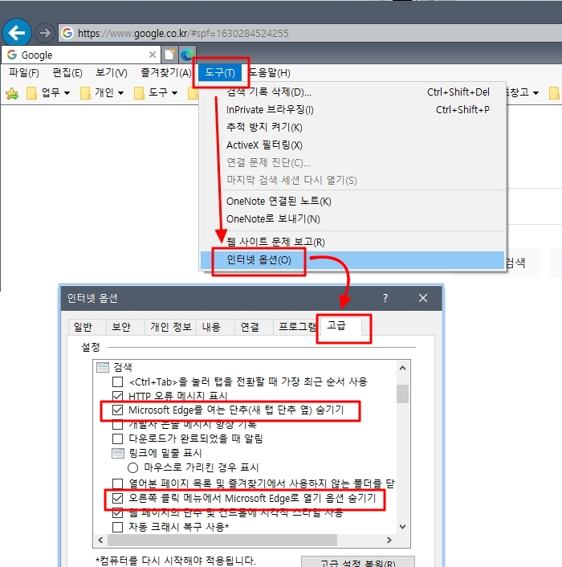Choose 웹 사이트 문제 보고(R) menu entry

[352, 242]
